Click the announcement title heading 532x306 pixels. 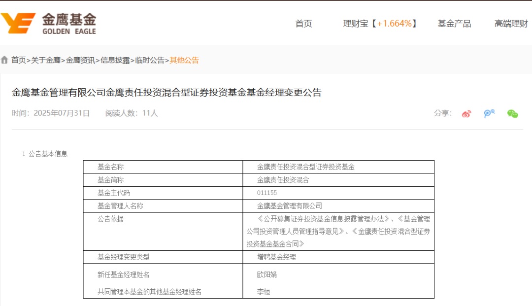(166, 93)
